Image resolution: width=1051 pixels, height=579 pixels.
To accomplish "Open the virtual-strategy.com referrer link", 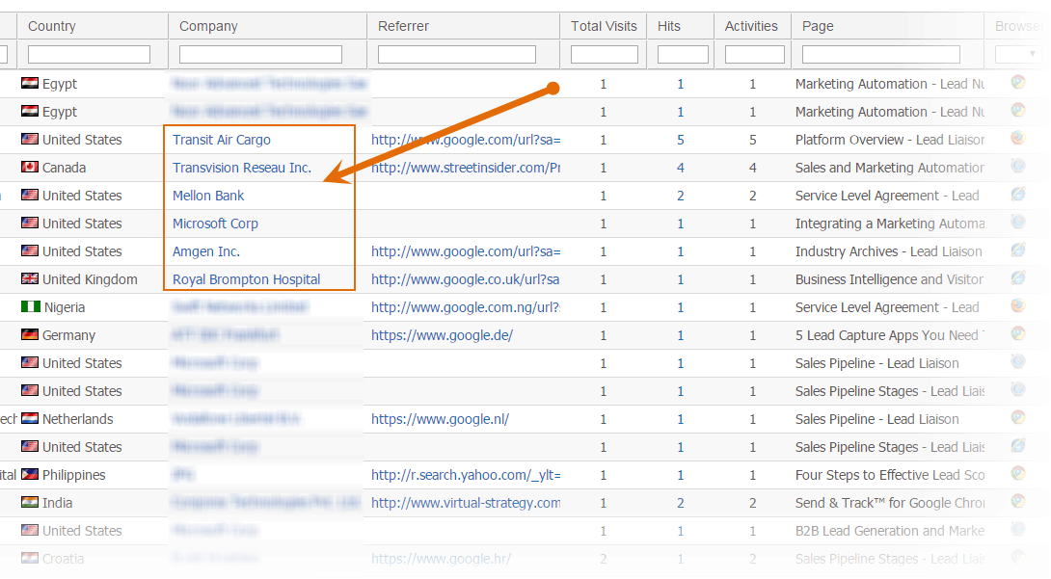I will (x=466, y=503).
